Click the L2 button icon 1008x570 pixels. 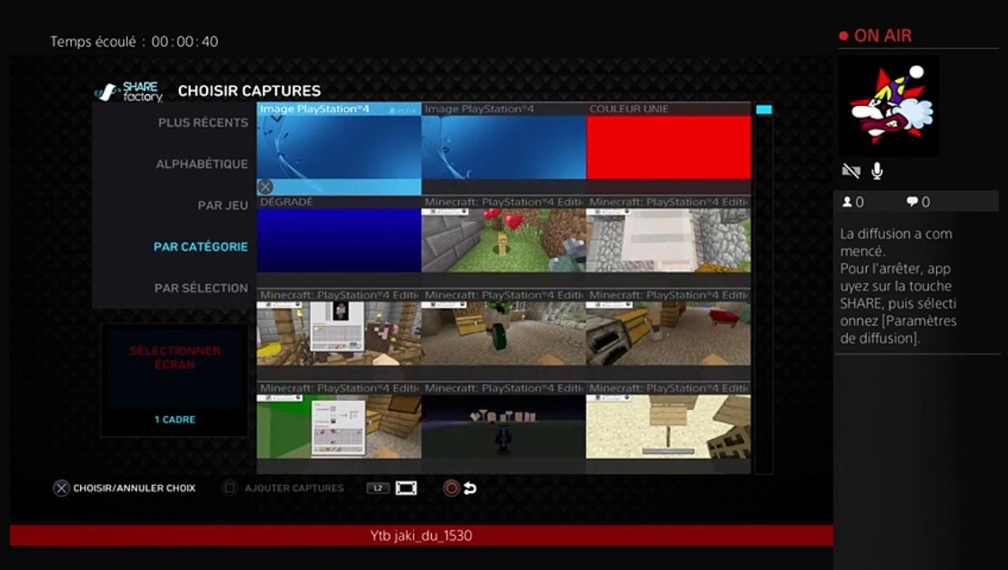[x=378, y=488]
